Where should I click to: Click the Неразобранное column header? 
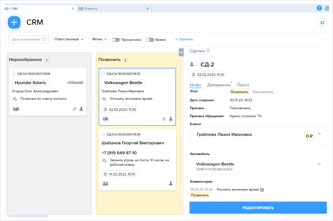[x=26, y=59]
